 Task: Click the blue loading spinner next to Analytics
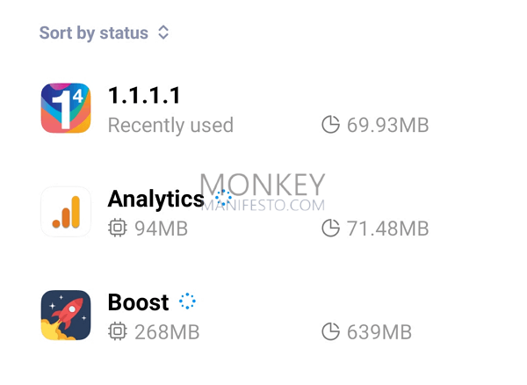click(223, 198)
